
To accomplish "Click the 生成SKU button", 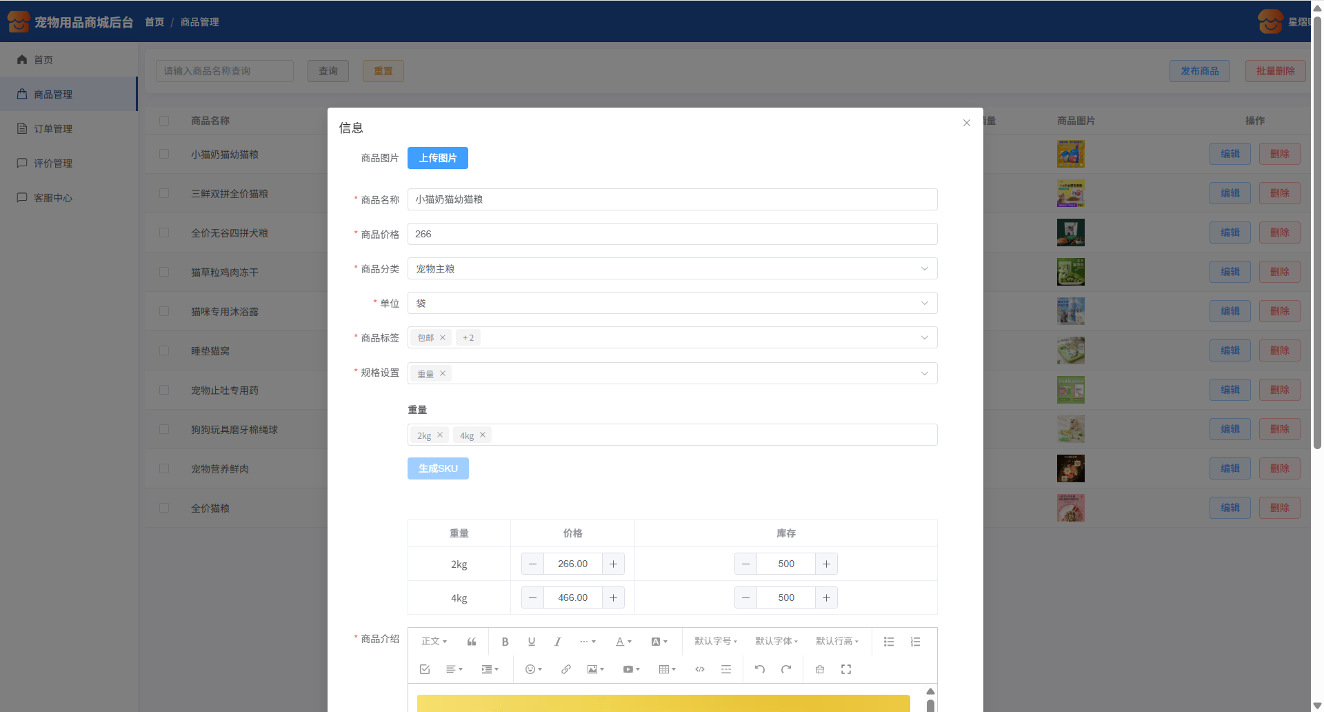I will (438, 468).
